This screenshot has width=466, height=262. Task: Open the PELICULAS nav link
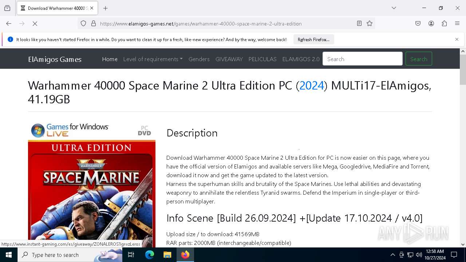[262, 59]
